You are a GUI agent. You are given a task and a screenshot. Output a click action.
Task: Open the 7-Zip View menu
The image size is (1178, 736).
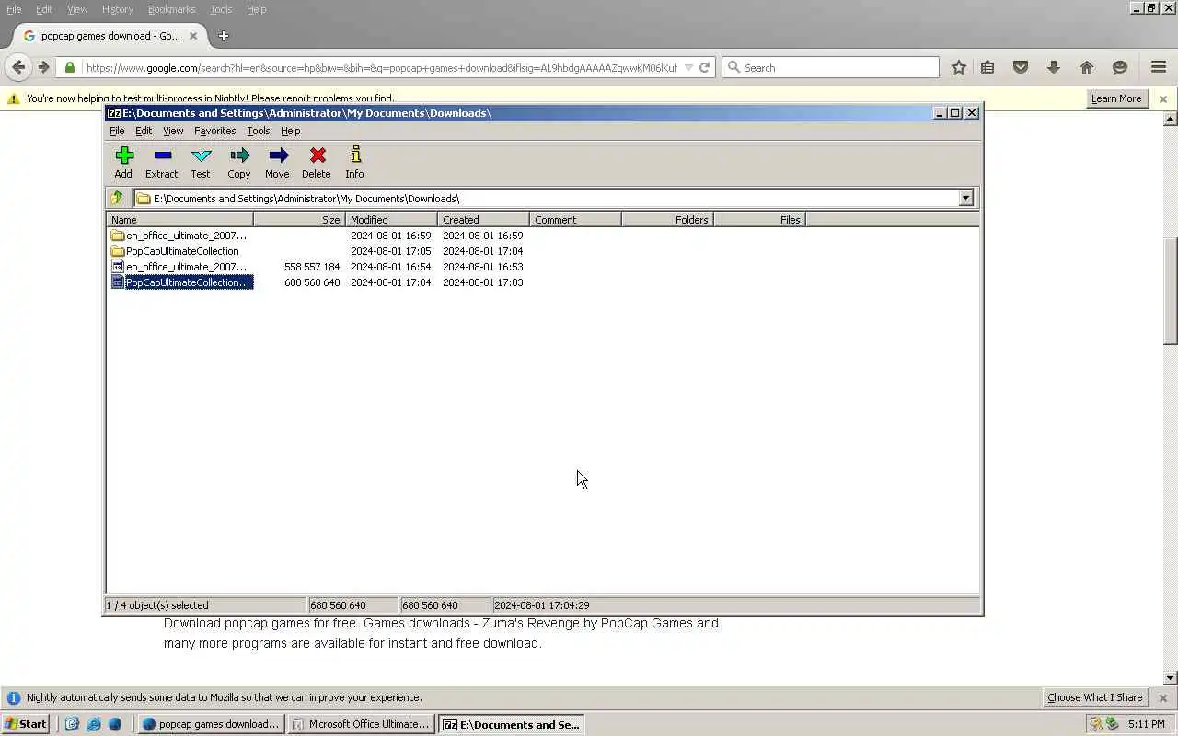tap(173, 131)
